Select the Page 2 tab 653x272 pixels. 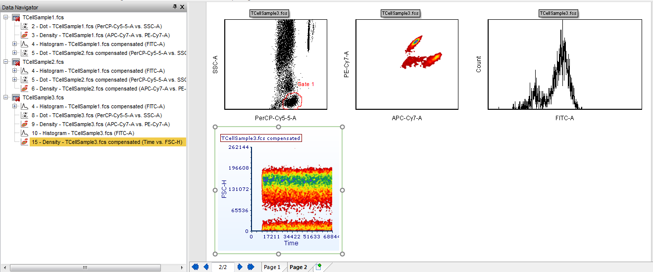tap(298, 267)
